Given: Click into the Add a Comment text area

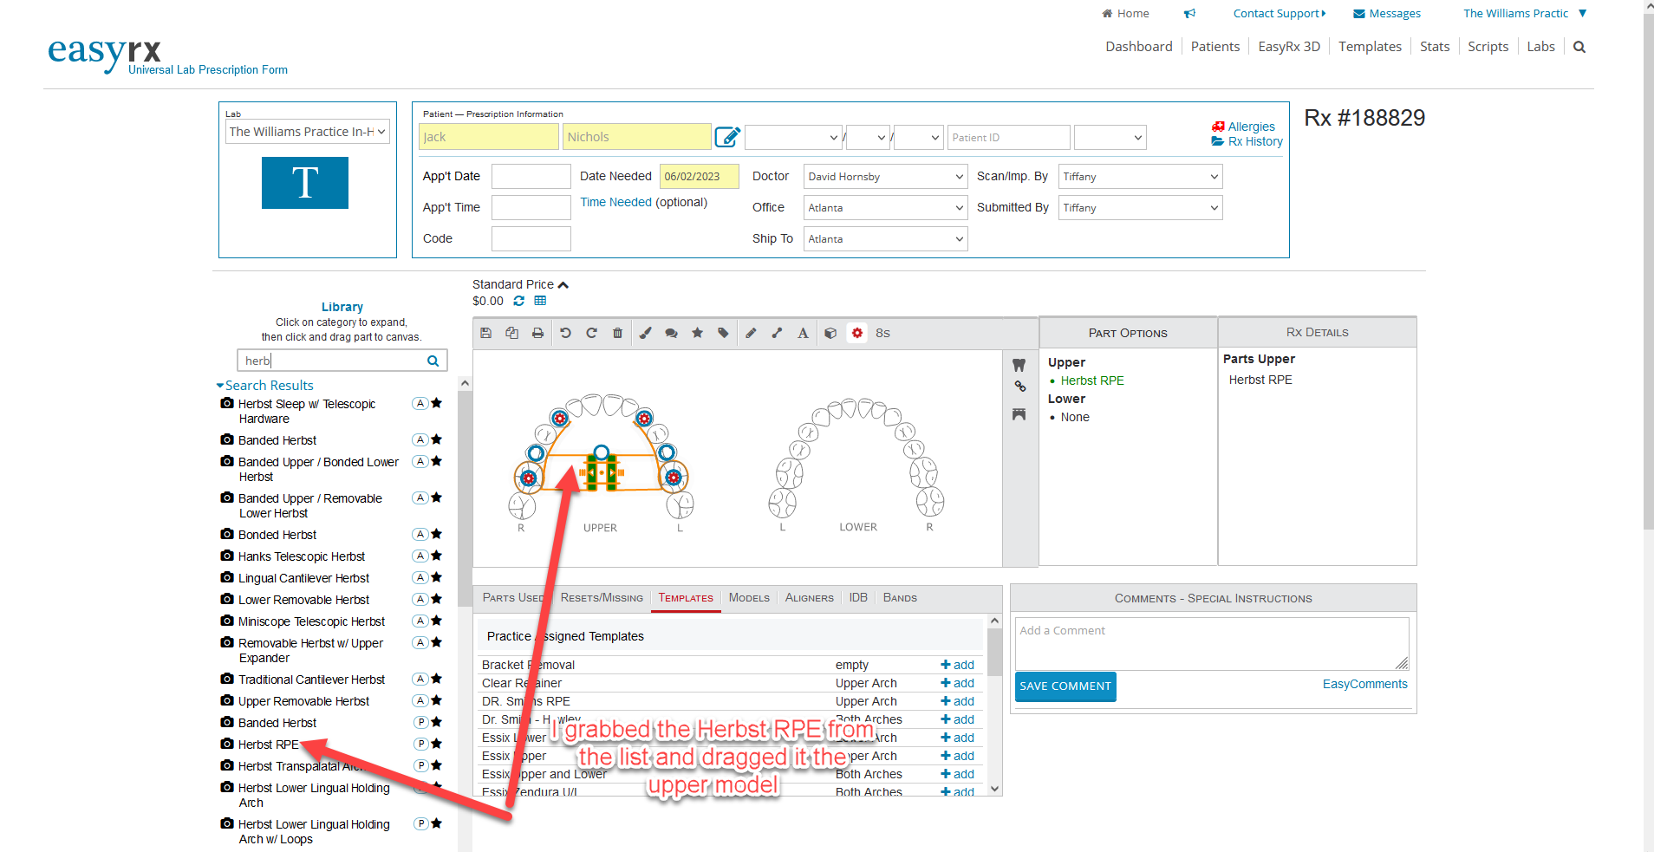Looking at the screenshot, I should [1212, 643].
